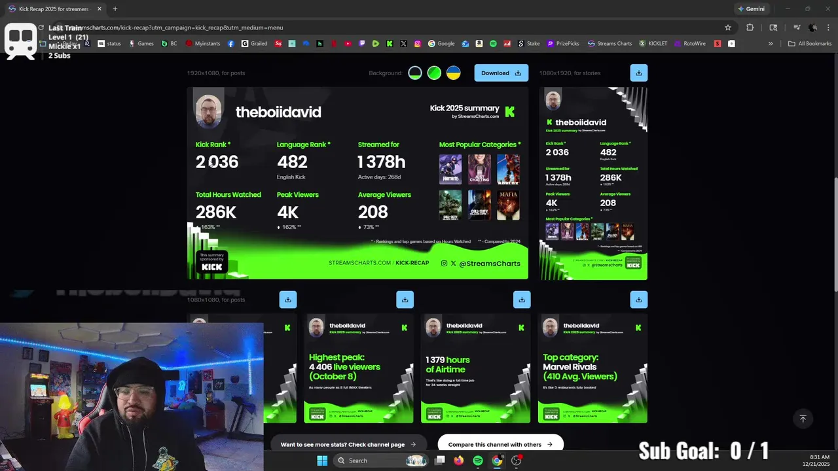Screen dimensions: 838x471
Task: Switch to Chrome on the taskbar
Action: [497, 461]
